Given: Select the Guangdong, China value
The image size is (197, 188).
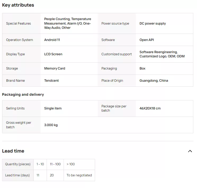Looking at the screenshot, I should click(154, 81).
